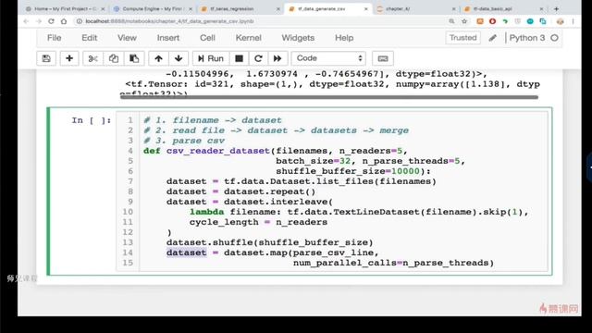Image resolution: width=592 pixels, height=333 pixels.
Task: Switch to Home - My First Project tab
Action: pyautogui.click(x=65, y=8)
